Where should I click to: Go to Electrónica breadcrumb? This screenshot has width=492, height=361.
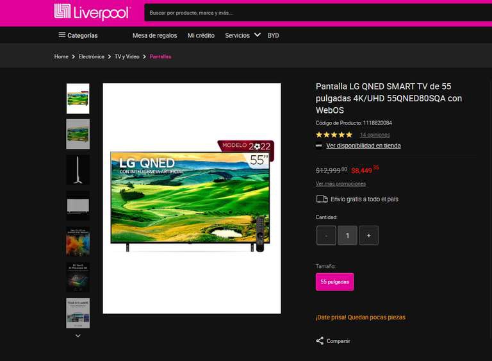(92, 56)
